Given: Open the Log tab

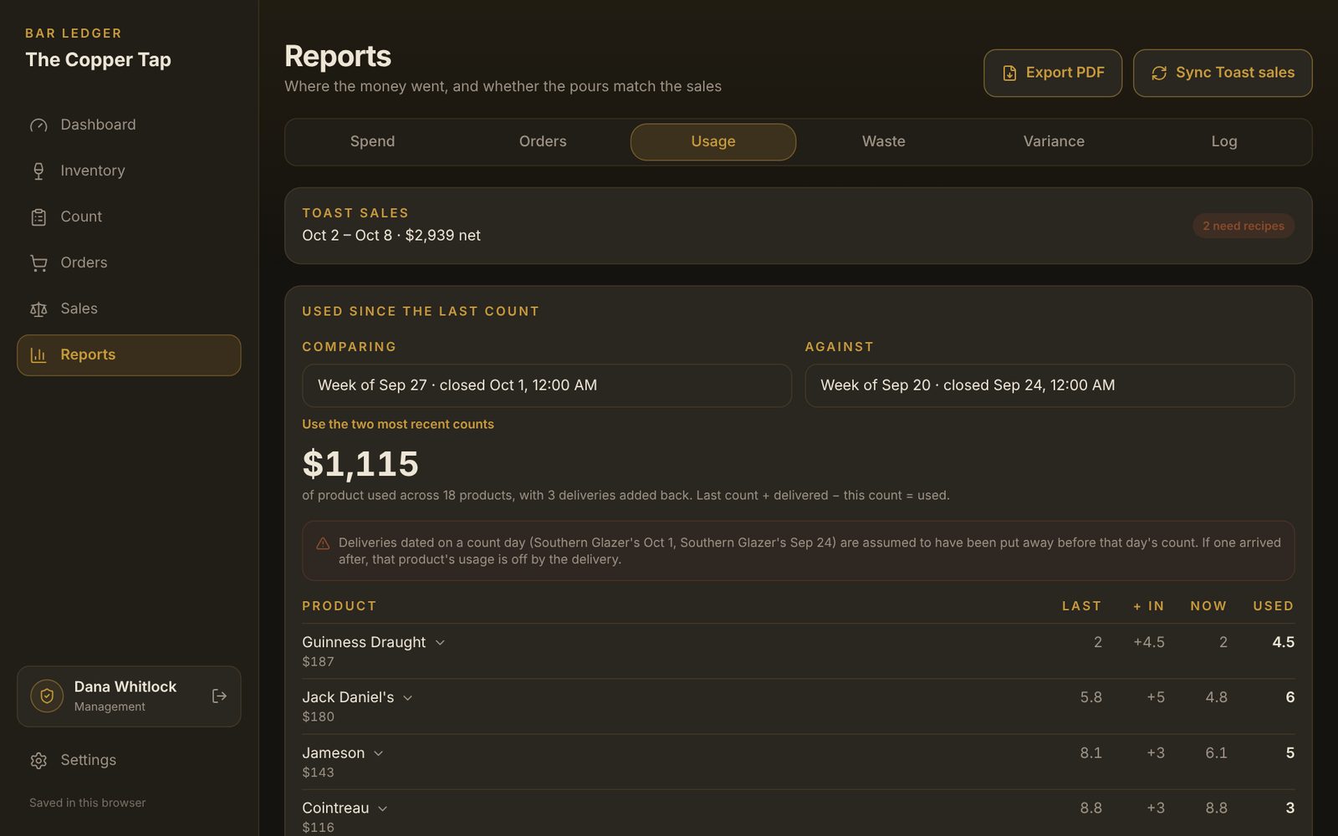Looking at the screenshot, I should (1224, 141).
